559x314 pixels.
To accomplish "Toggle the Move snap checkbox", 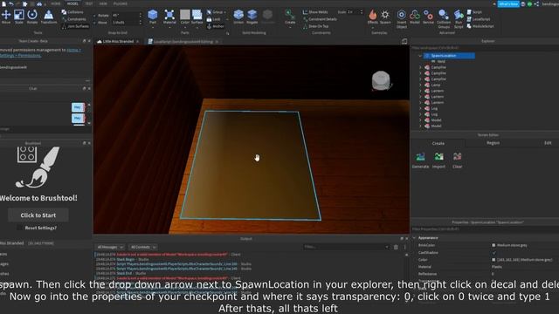I will (x=95, y=23).
